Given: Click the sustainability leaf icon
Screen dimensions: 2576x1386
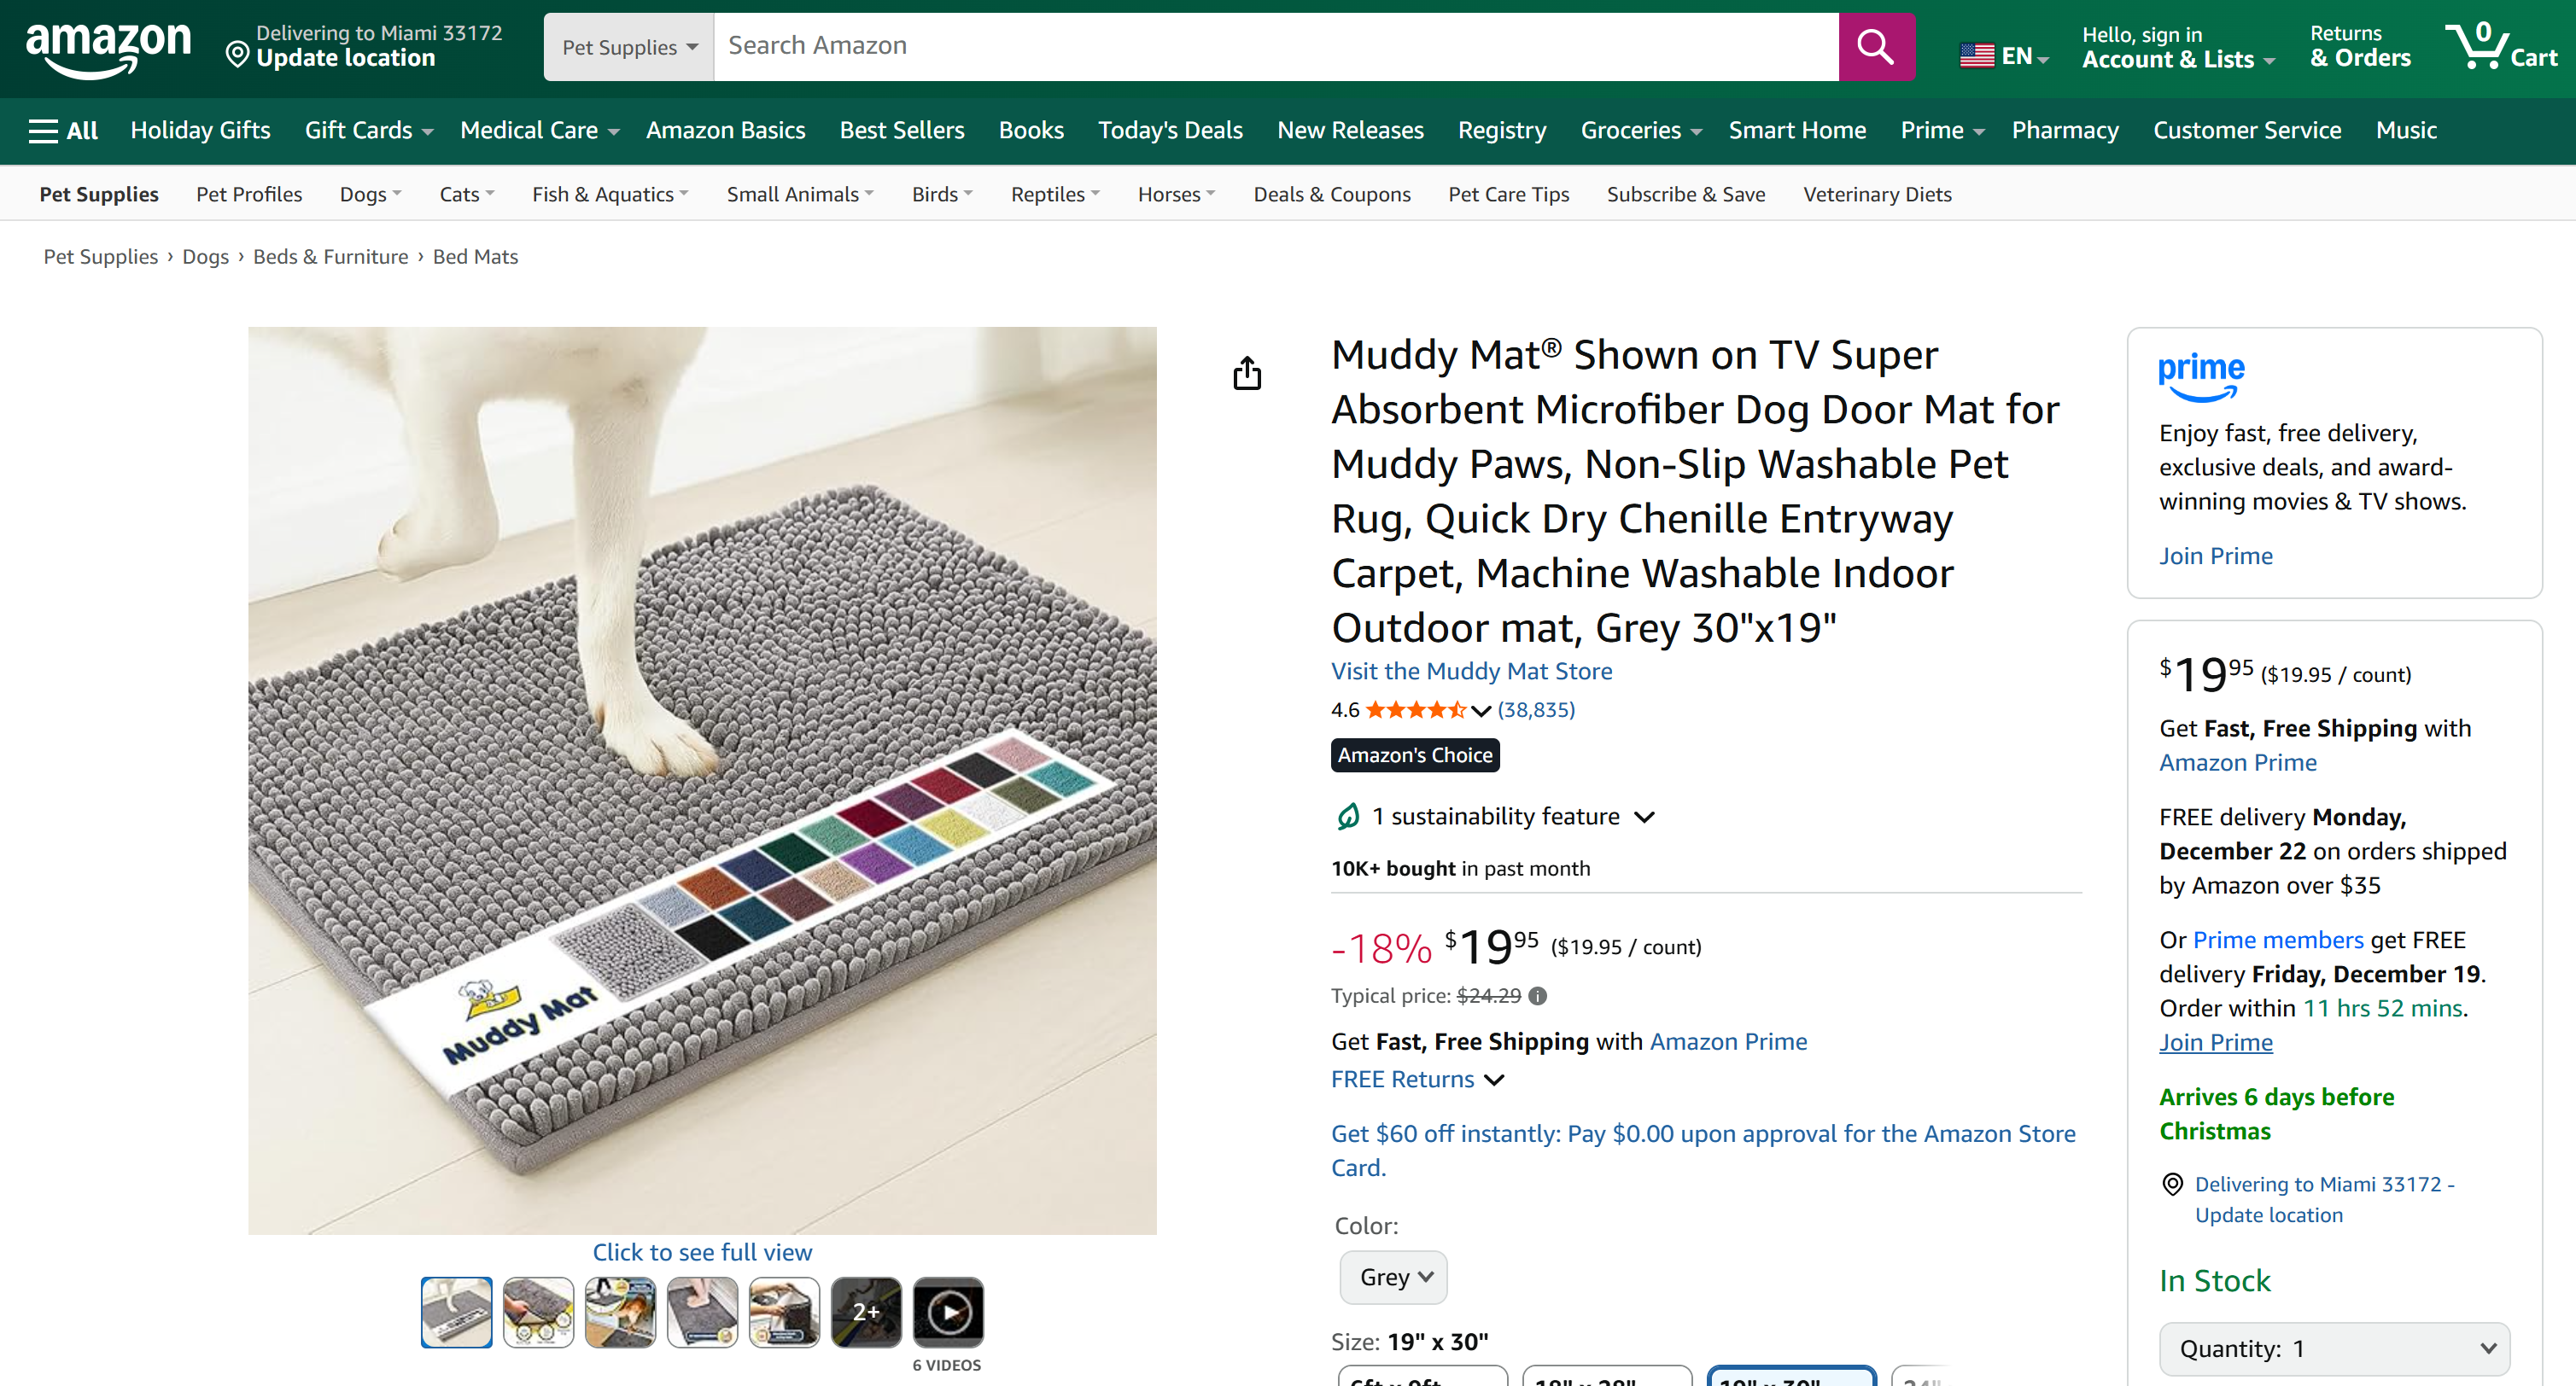Looking at the screenshot, I should (x=1347, y=815).
